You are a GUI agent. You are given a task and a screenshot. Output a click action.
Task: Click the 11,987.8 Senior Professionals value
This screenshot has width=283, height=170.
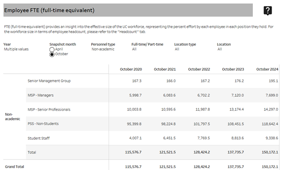[203, 110]
